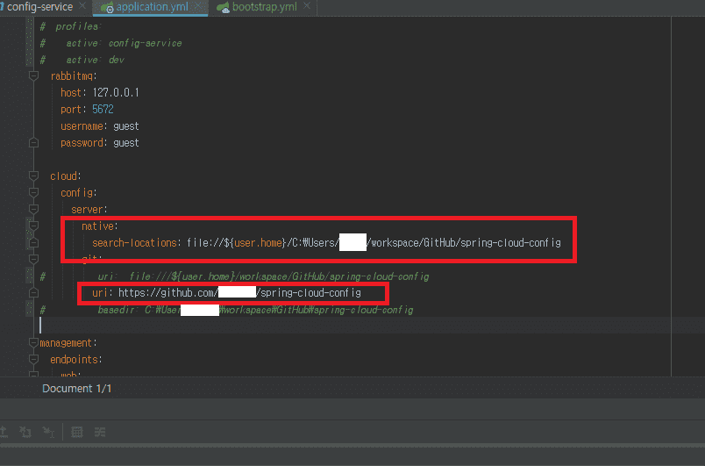
Task: Click the commented basedir line
Action: pos(255,310)
